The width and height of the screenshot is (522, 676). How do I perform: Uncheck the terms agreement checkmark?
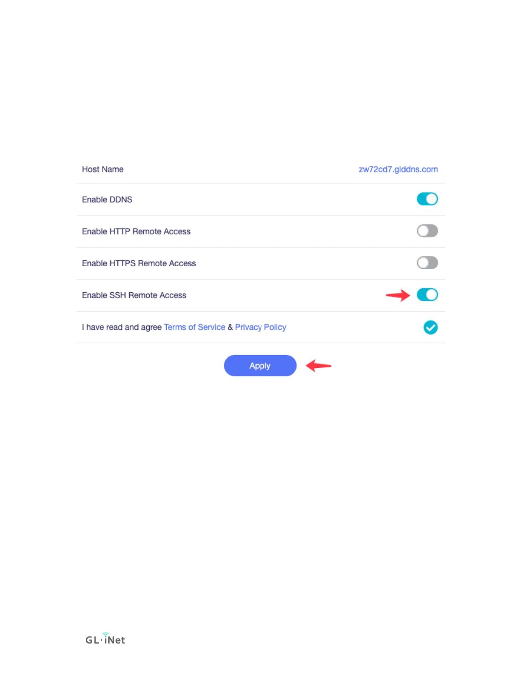pos(431,327)
